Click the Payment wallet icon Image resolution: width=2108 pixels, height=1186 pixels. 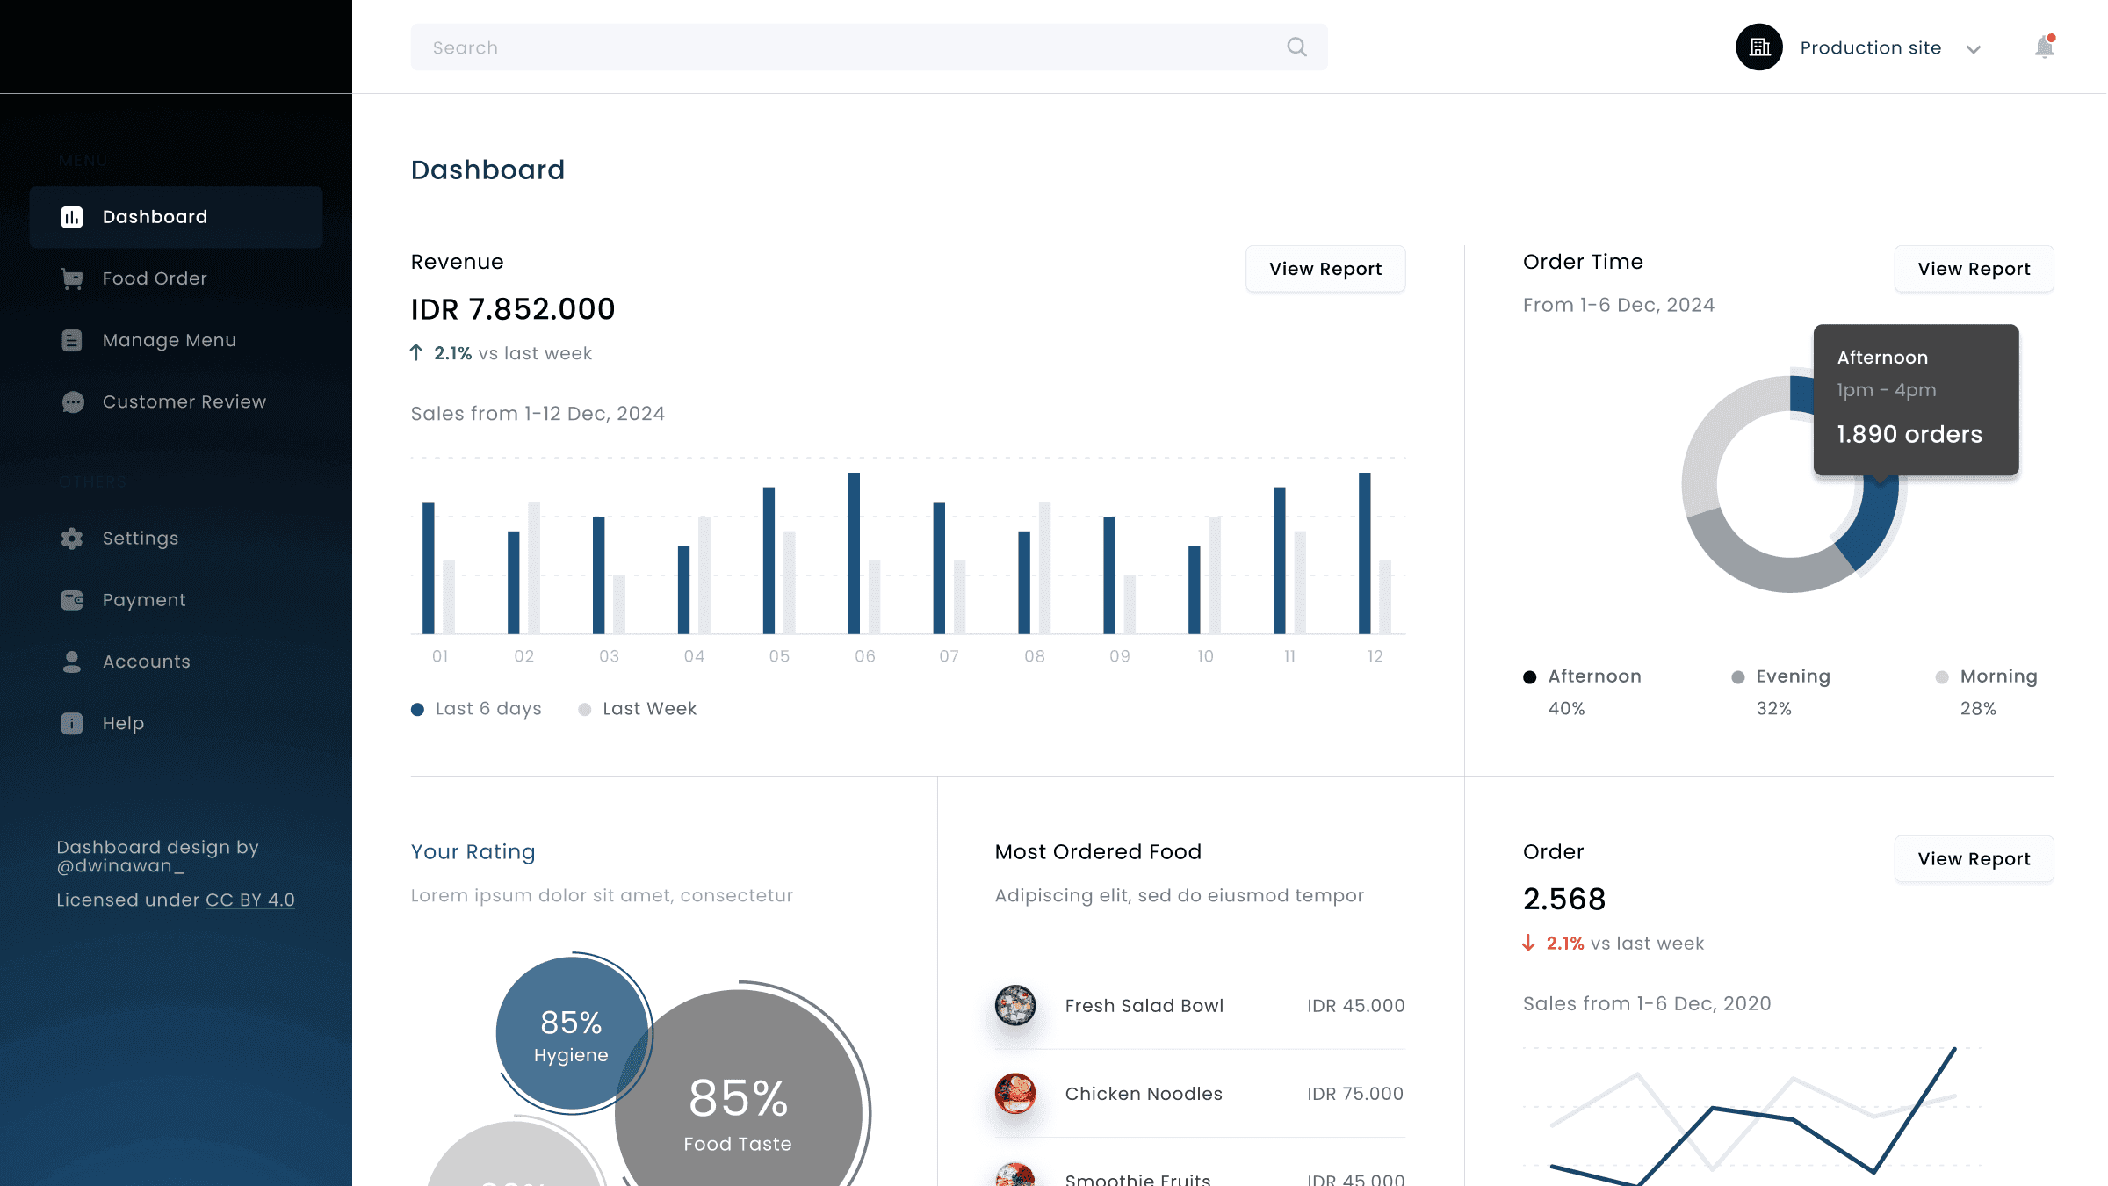pyautogui.click(x=72, y=600)
